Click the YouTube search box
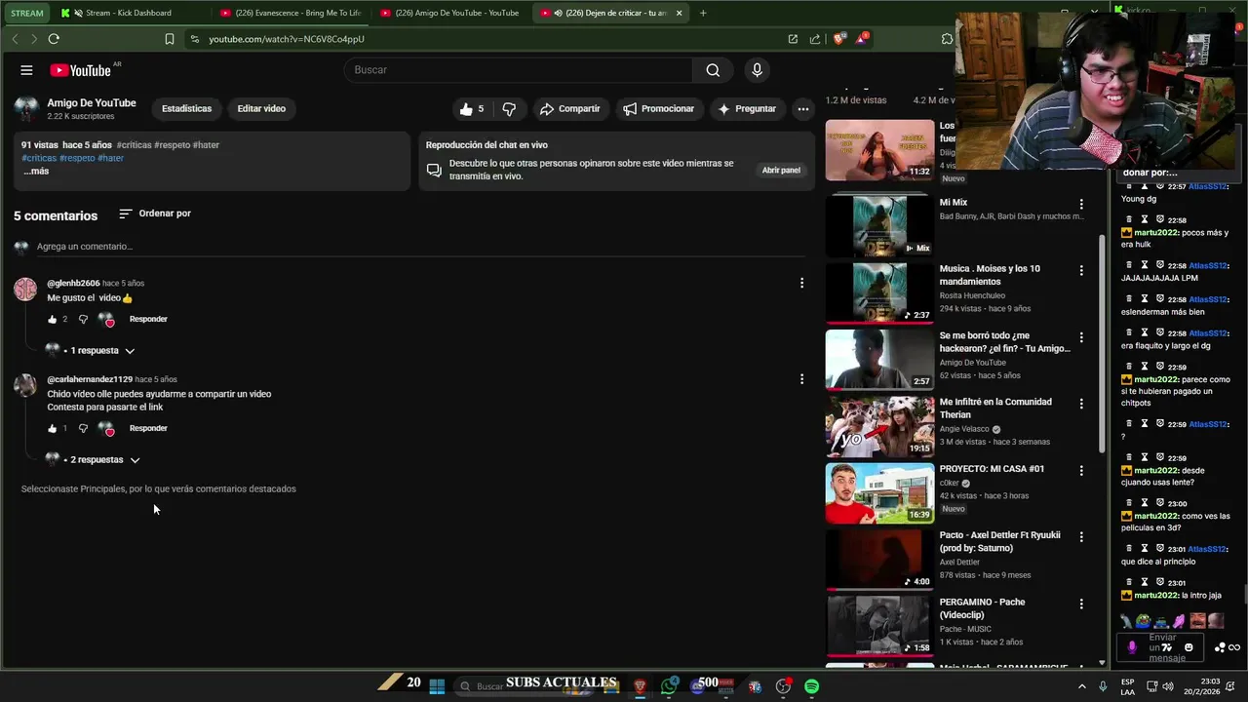 click(519, 70)
